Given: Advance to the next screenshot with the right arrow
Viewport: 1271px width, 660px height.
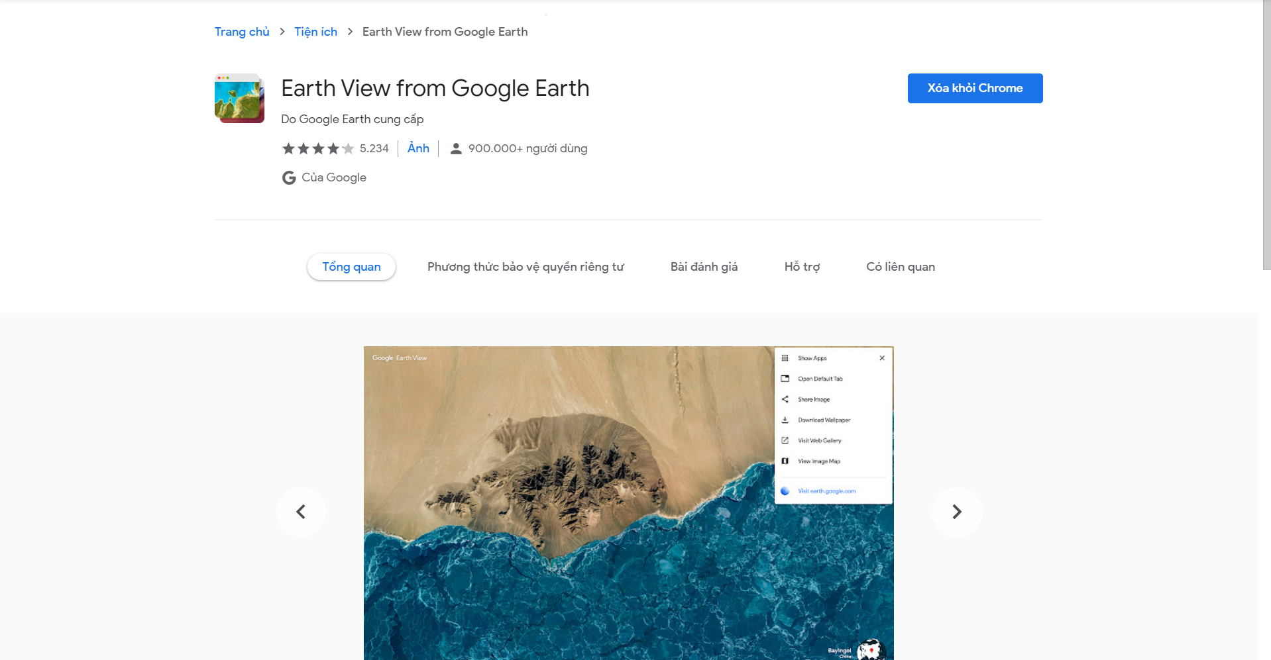Looking at the screenshot, I should pyautogui.click(x=957, y=512).
